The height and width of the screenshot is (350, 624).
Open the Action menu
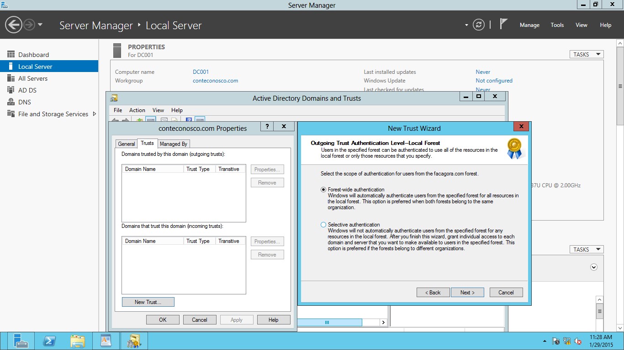[137, 110]
